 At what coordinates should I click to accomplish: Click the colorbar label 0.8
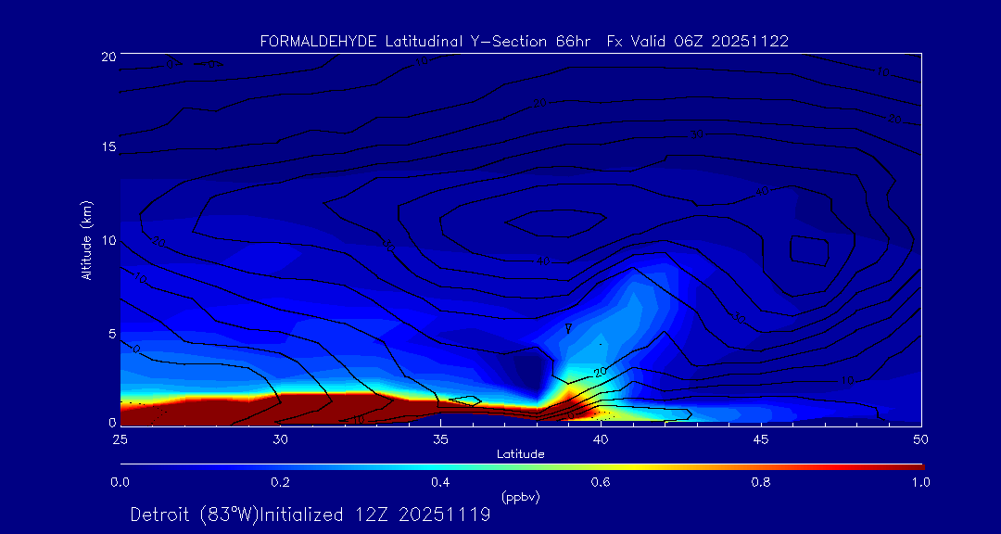pyautogui.click(x=761, y=482)
